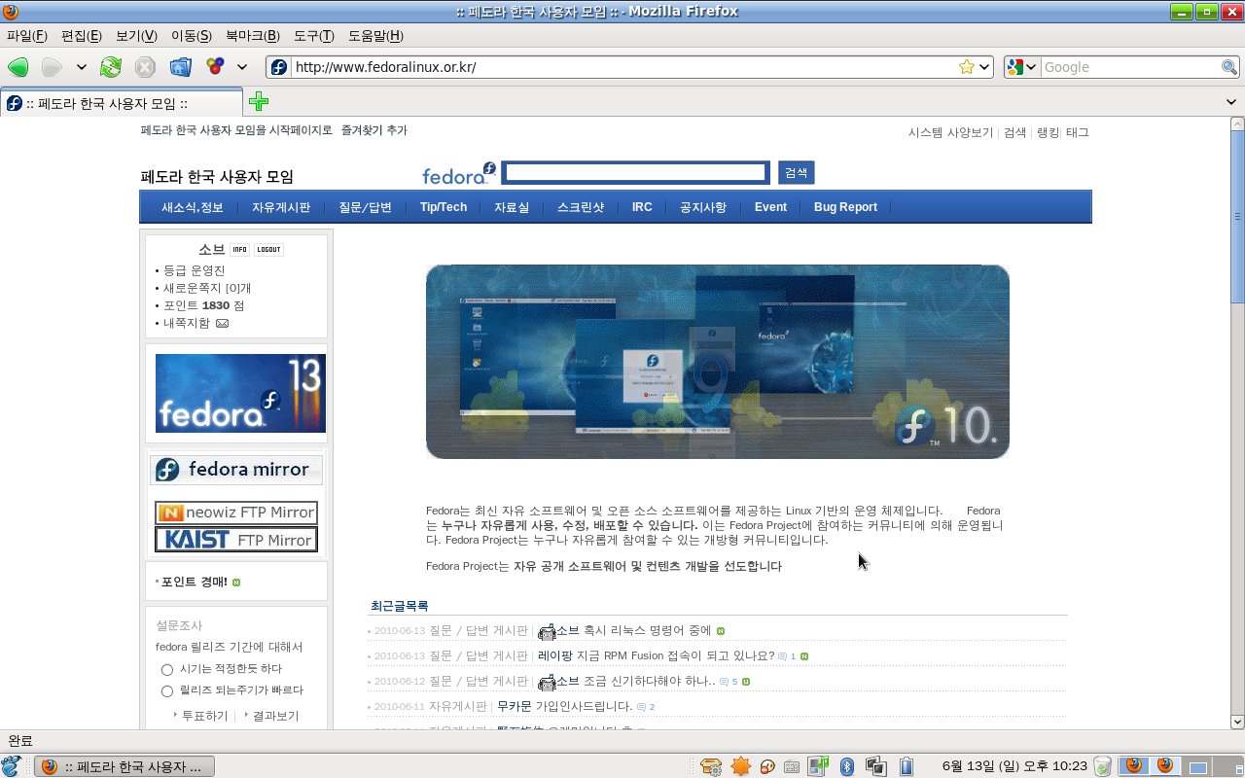
Task: Bookmark this page with the star icon
Action: [966, 67]
